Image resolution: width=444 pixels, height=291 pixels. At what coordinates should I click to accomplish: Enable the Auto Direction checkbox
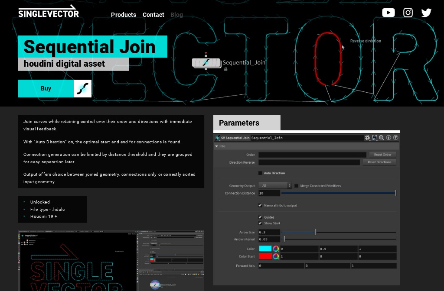[260, 173]
